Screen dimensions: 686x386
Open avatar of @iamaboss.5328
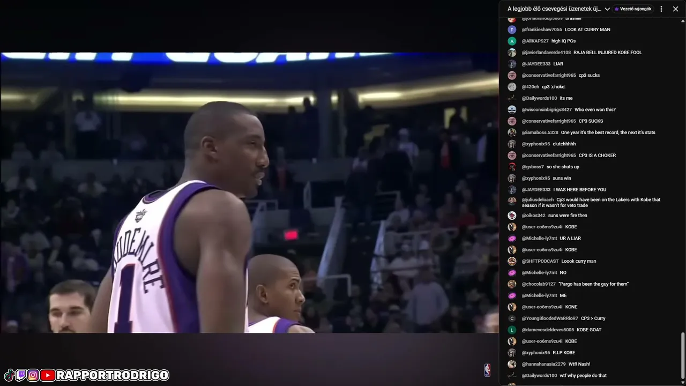point(512,132)
